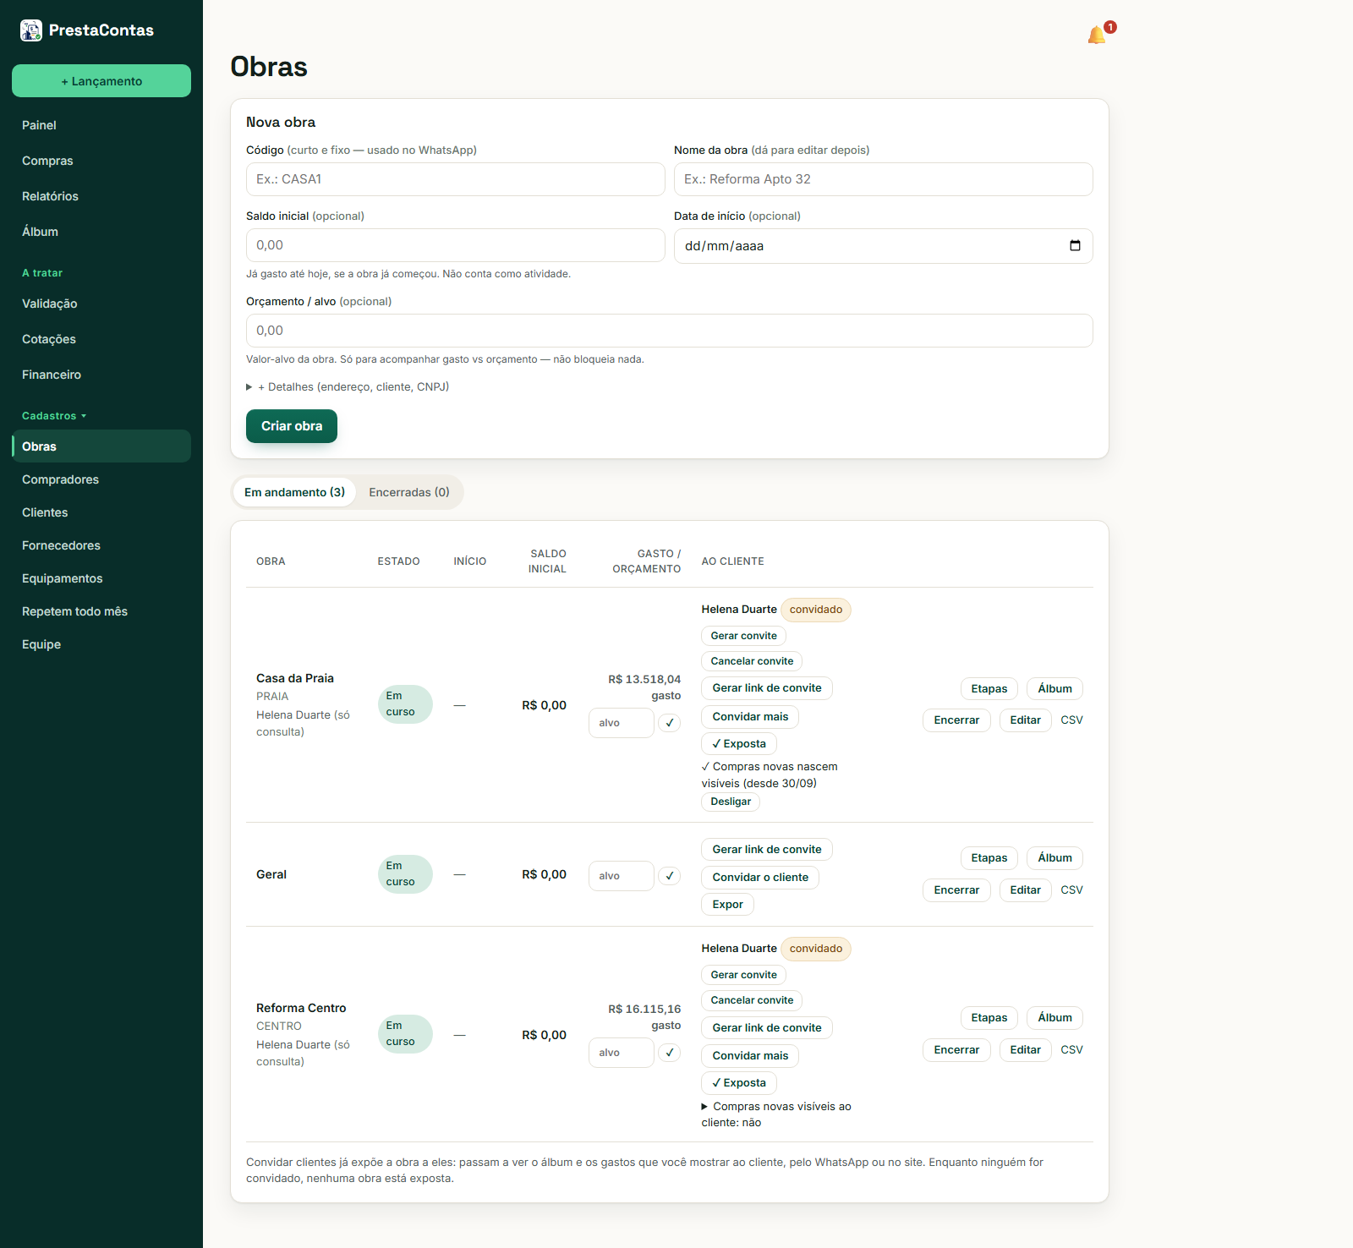Click the PrestaContas logo icon
This screenshot has width=1353, height=1248.
click(31, 30)
